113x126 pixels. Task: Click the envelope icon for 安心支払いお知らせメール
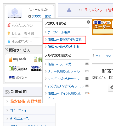87,86
